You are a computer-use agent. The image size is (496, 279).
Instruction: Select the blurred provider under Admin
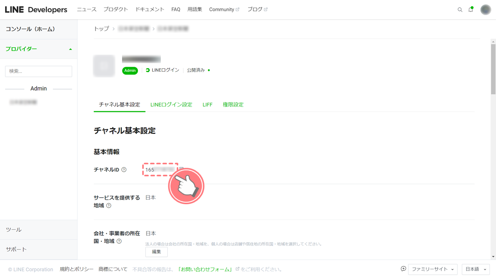[23, 102]
